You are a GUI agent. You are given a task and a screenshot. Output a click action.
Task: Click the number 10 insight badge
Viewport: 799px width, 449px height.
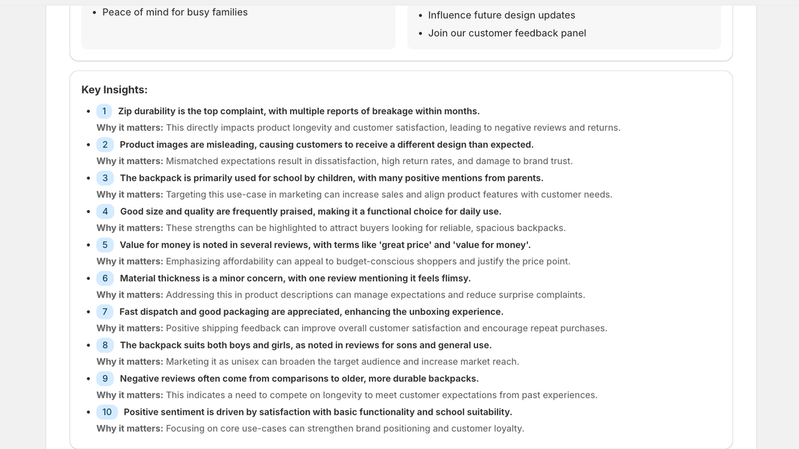[x=107, y=412]
